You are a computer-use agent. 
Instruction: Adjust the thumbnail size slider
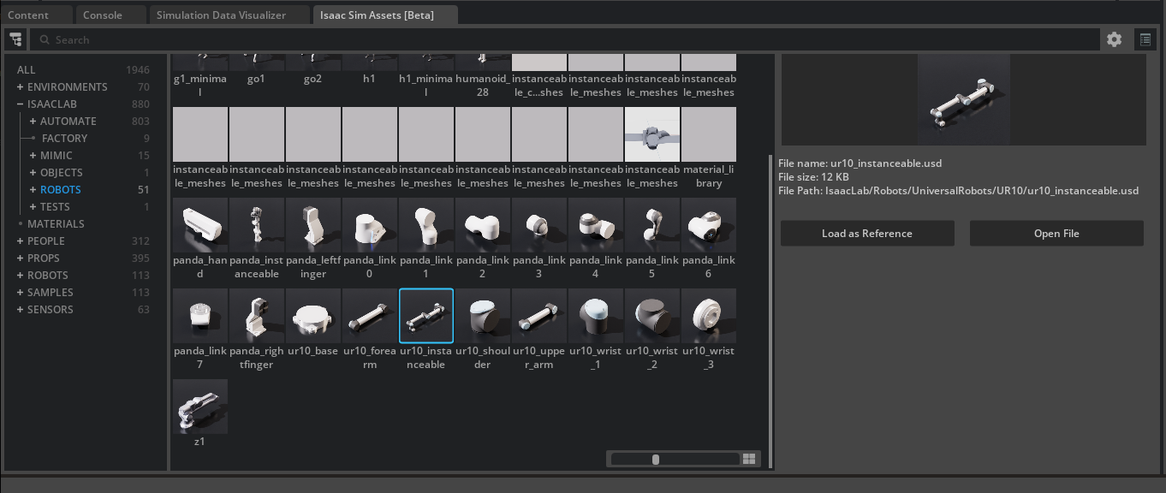pos(656,460)
